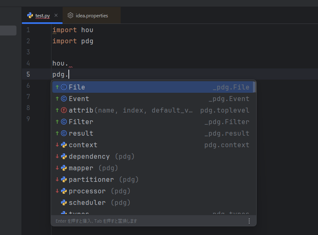318x235 pixels.
Task: Select the File class suggestion
Action: pyautogui.click(x=77, y=87)
